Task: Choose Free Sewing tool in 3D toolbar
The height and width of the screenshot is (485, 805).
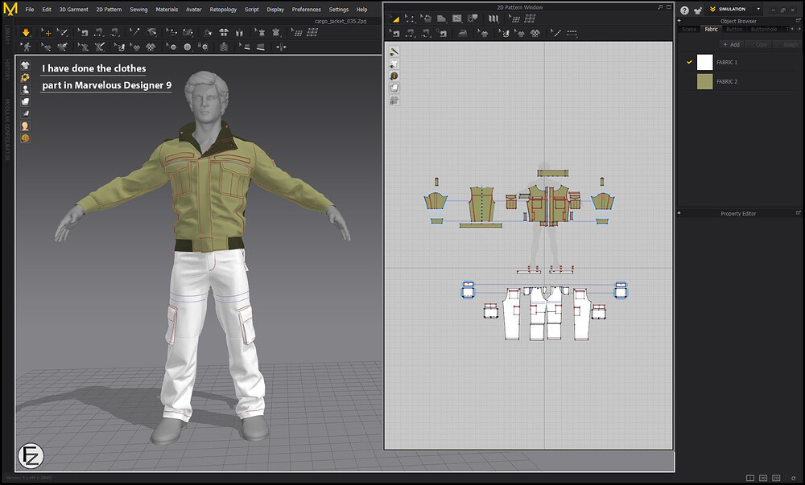Action: click(x=114, y=33)
